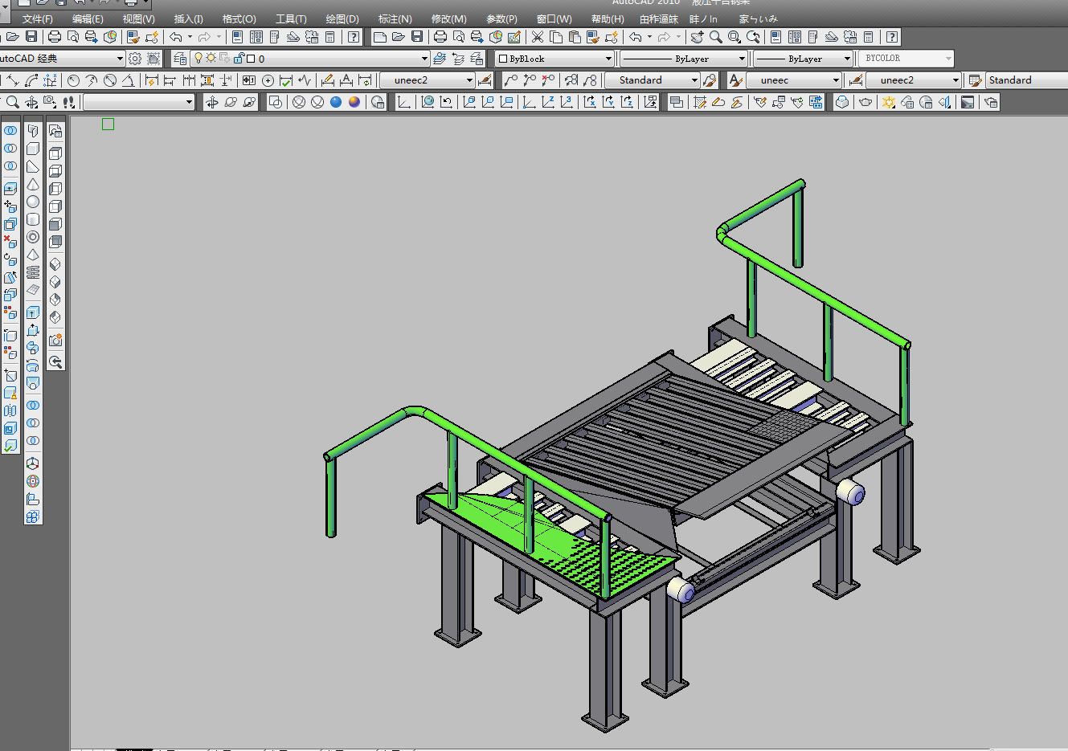This screenshot has height=751, width=1068.
Task: Click the Create Camera icon
Action: 55,341
